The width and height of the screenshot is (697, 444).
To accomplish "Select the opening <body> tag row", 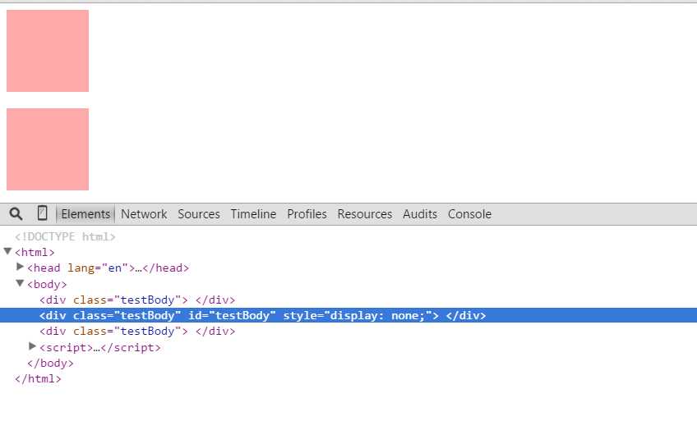I will pos(47,284).
